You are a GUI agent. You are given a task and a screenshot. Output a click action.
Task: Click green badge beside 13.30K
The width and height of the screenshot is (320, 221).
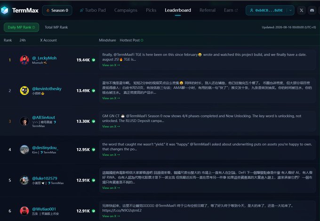(94, 121)
